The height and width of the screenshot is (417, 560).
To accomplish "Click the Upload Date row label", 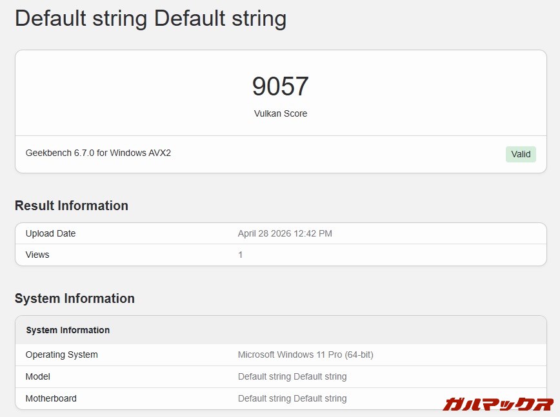I will point(51,233).
